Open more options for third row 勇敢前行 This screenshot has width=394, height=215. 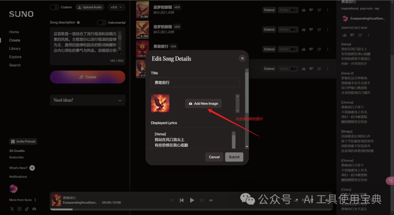[327, 49]
